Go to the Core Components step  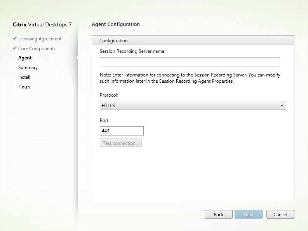[x=37, y=49]
